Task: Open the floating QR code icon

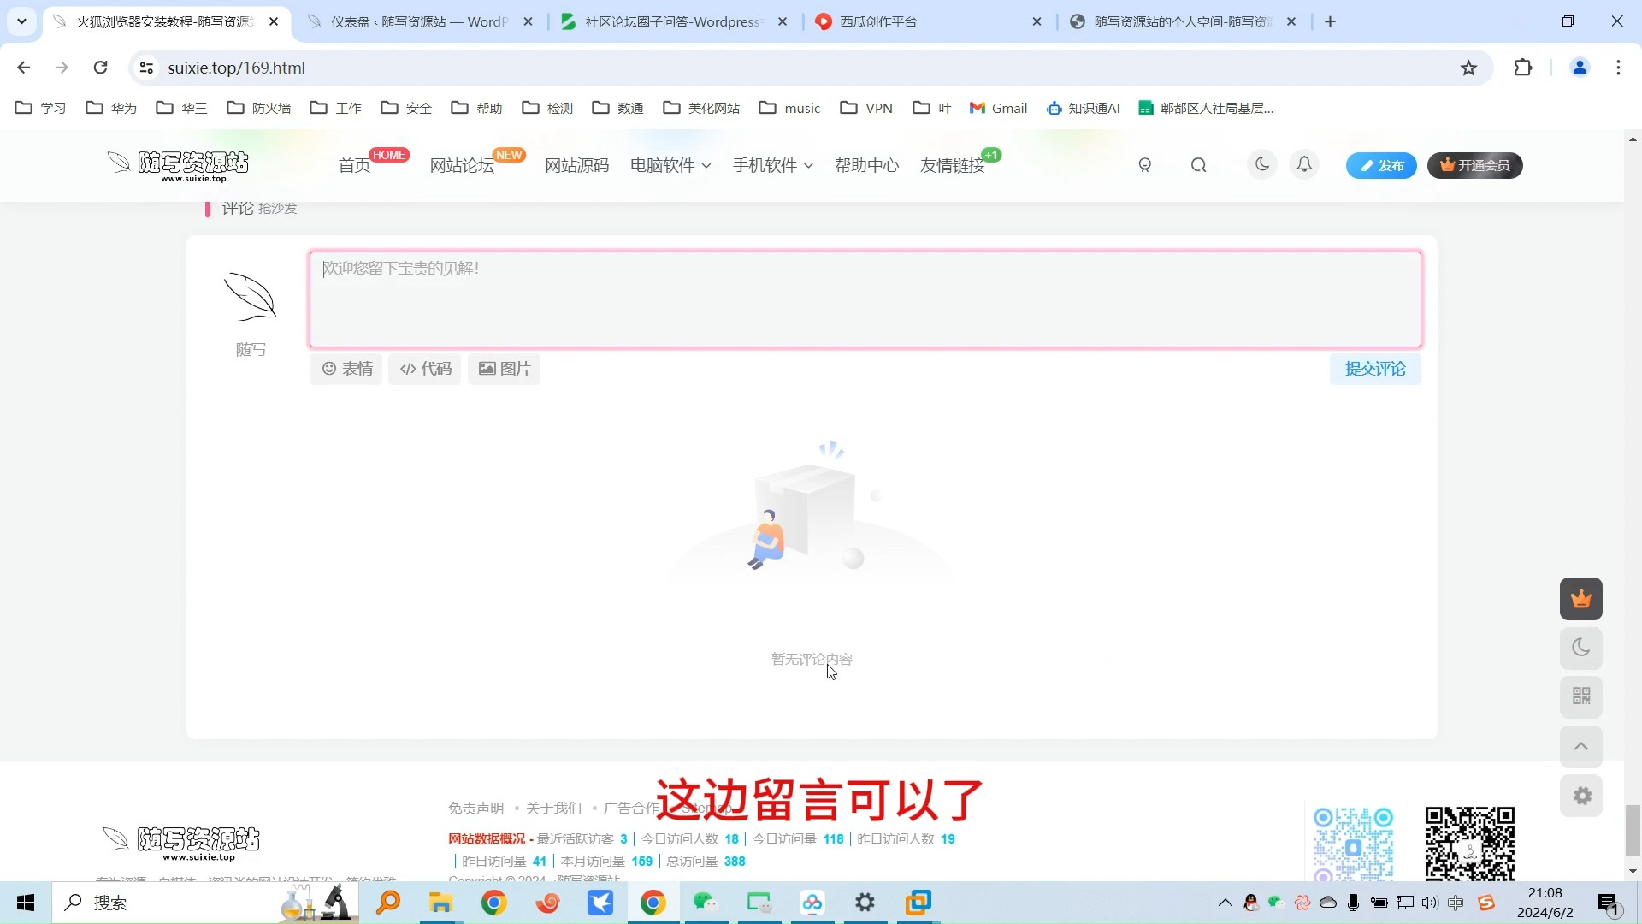Action: pos(1580,696)
